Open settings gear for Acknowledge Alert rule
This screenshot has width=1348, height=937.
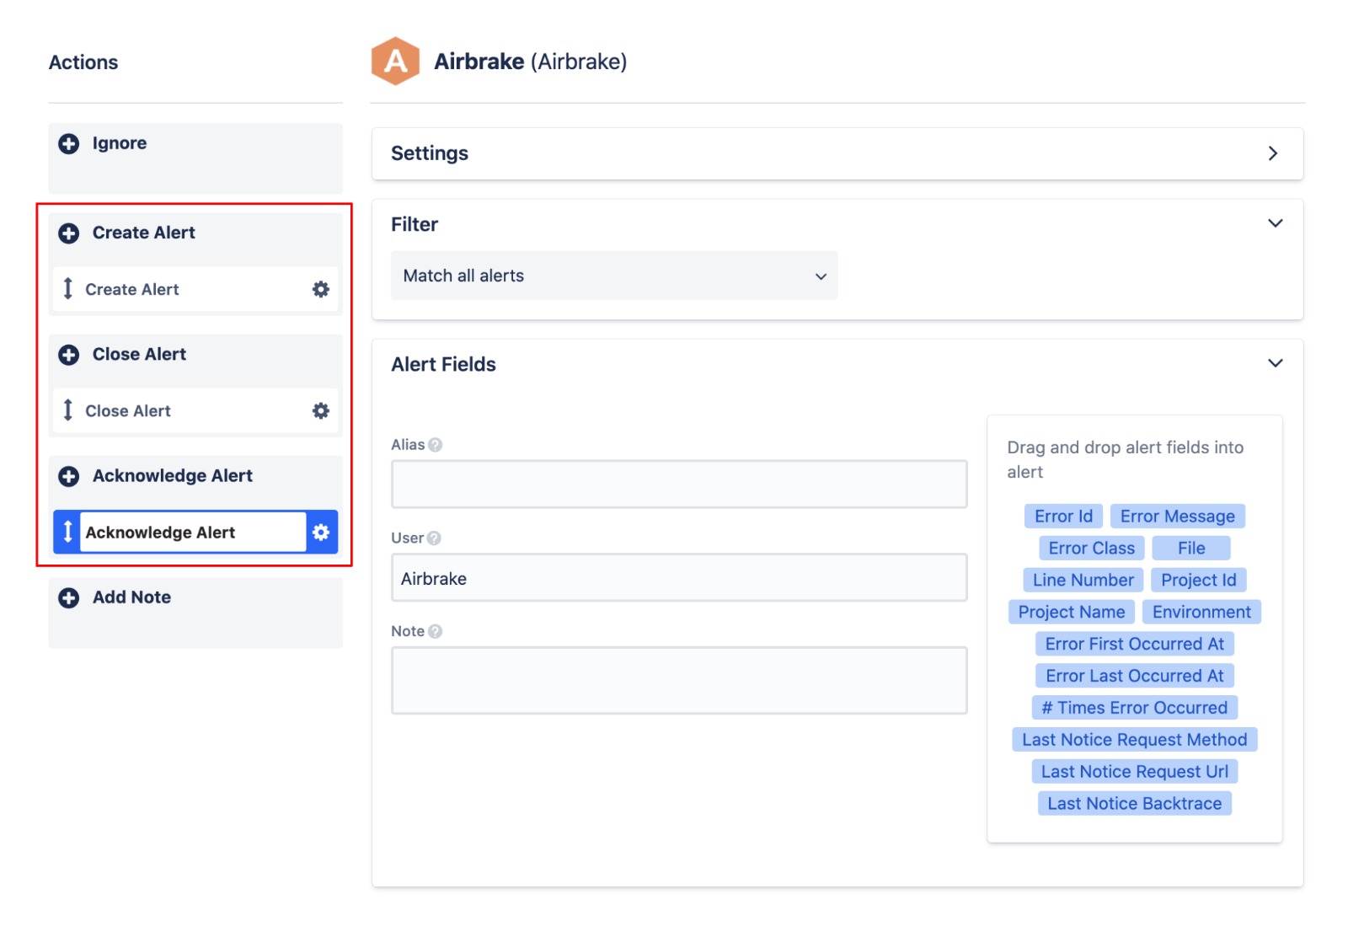[321, 532]
